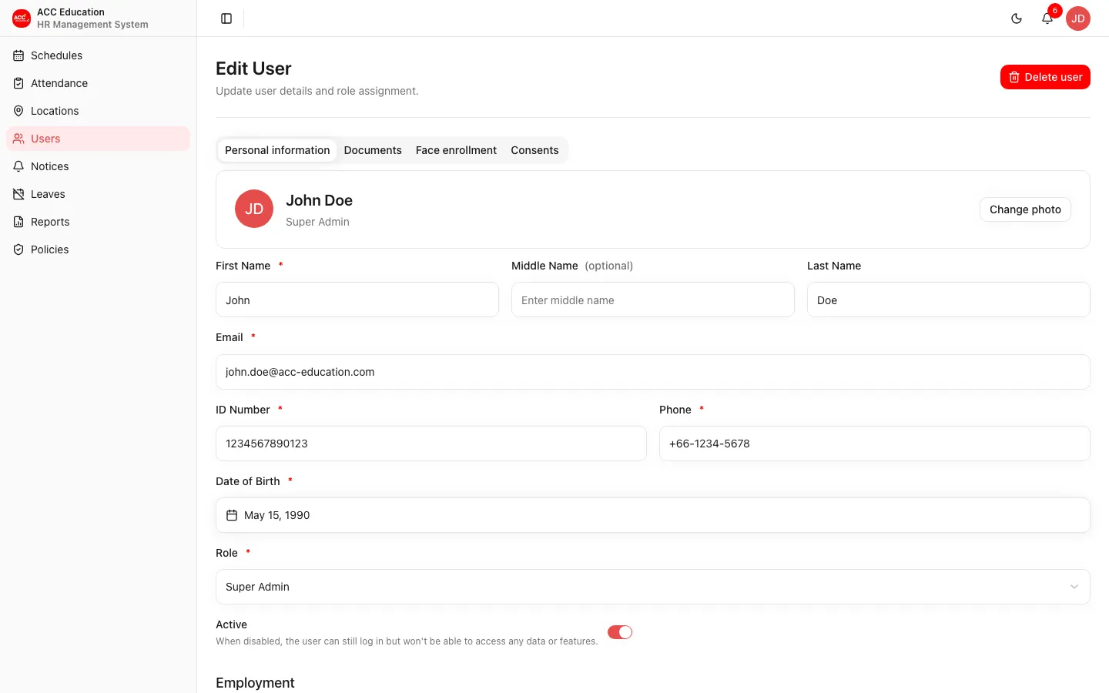Select Users in the sidebar
The height and width of the screenshot is (693, 1109).
click(98, 139)
